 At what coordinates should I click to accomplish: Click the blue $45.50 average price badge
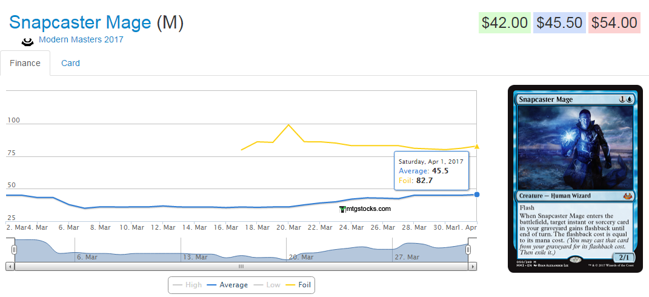point(559,23)
